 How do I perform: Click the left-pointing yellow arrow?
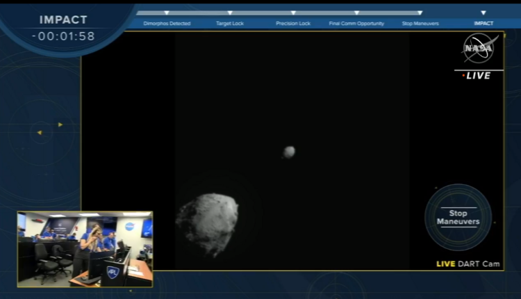pyautogui.click(x=40, y=132)
